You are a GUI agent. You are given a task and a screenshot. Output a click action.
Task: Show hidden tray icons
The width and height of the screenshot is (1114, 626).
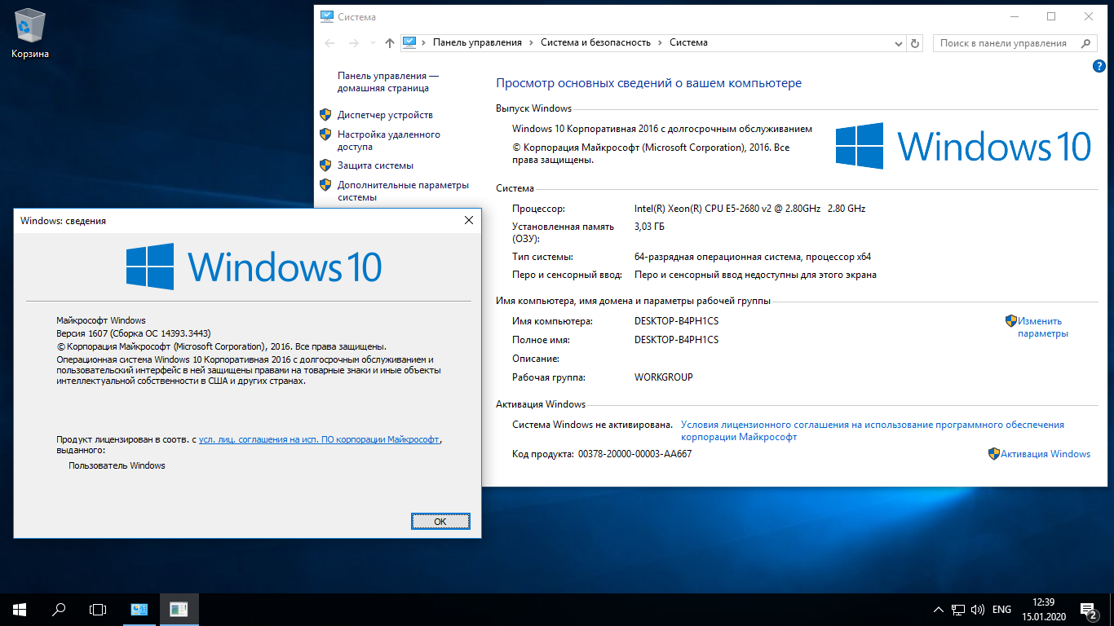tap(938, 610)
